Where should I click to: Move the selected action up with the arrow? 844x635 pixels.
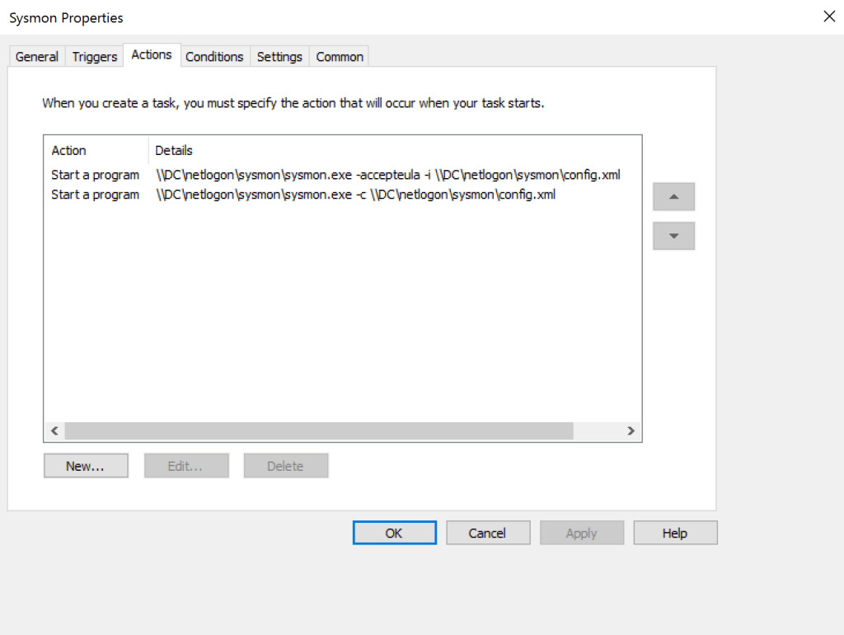click(673, 197)
